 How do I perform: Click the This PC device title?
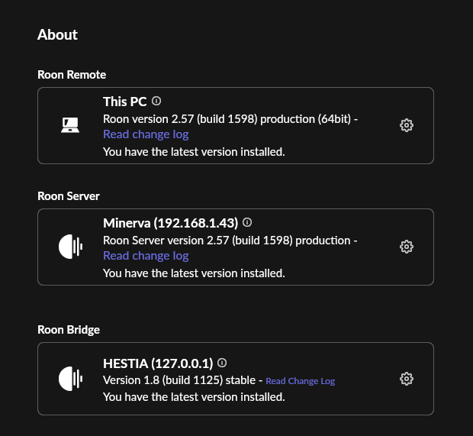[x=124, y=101]
